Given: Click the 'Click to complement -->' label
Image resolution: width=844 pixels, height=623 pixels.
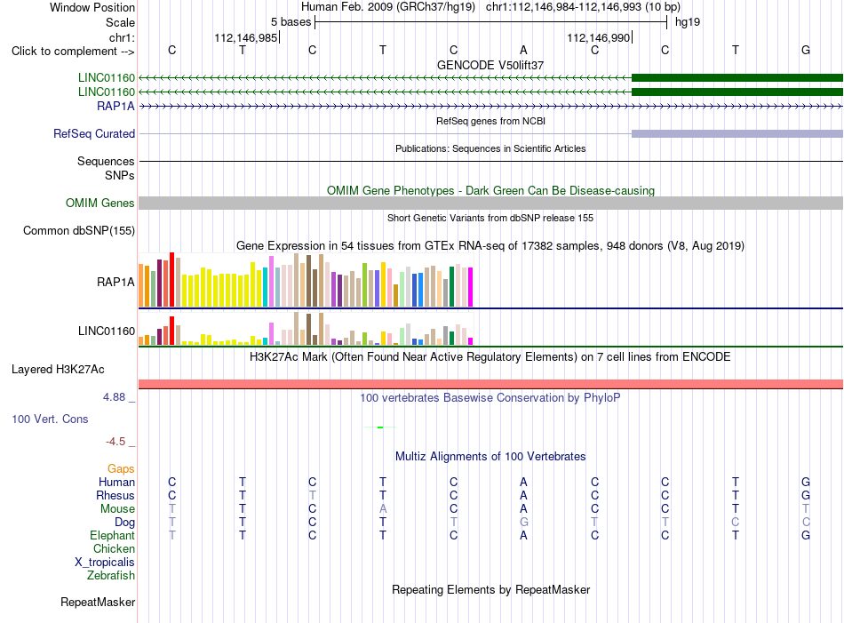Looking at the screenshot, I should click(73, 52).
